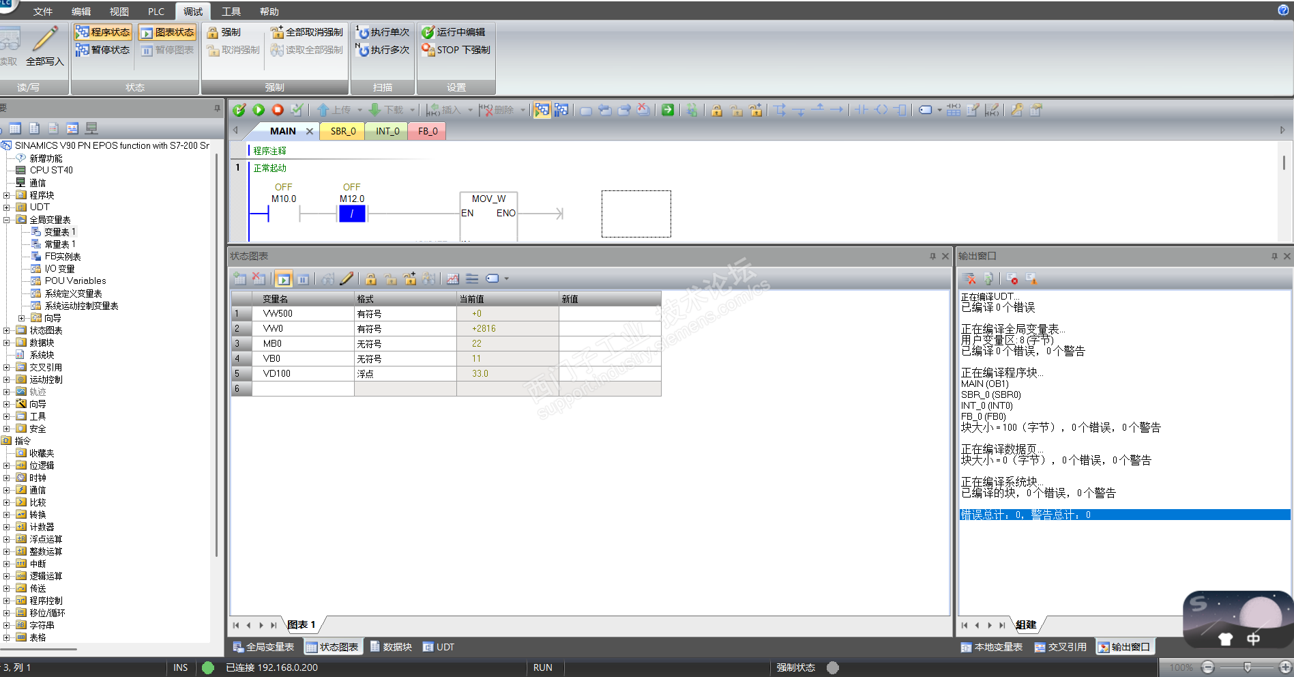Click the symbol table icon in editor toolbar

click(x=954, y=110)
